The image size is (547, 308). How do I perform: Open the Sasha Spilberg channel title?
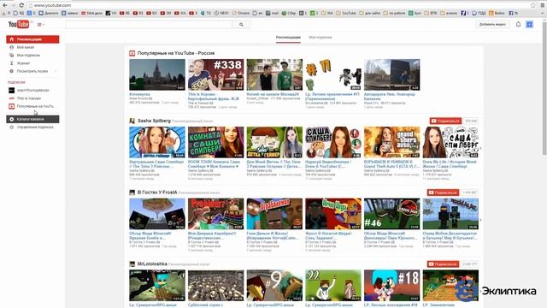pyautogui.click(x=154, y=121)
